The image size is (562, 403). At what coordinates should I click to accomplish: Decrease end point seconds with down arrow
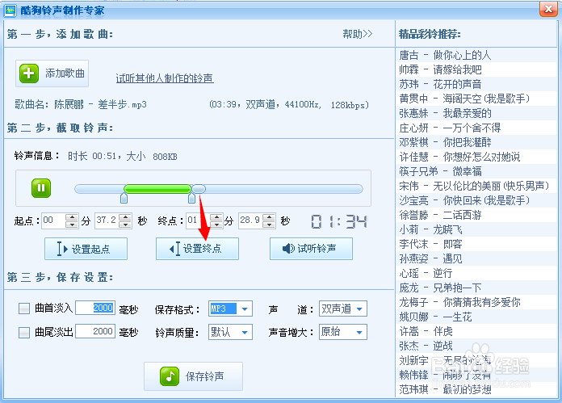269,225
